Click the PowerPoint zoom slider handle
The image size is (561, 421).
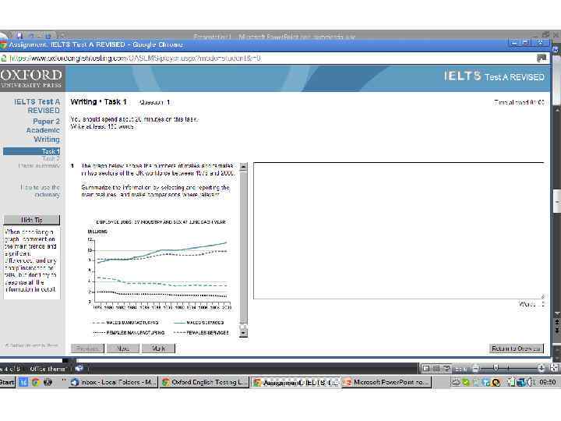496,368
